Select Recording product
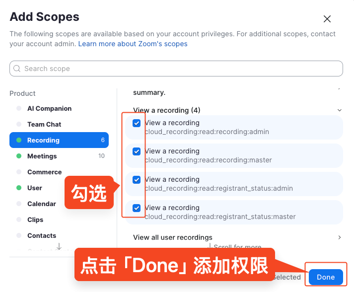Viewport: 354px width, 292px height. click(59, 140)
